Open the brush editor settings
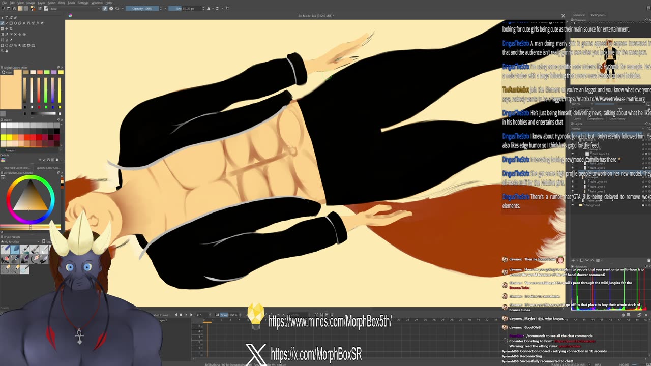The width and height of the screenshot is (651, 366). click(40, 9)
